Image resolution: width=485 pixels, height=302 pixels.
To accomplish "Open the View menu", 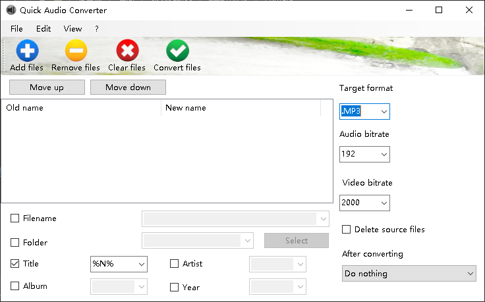I will point(72,29).
